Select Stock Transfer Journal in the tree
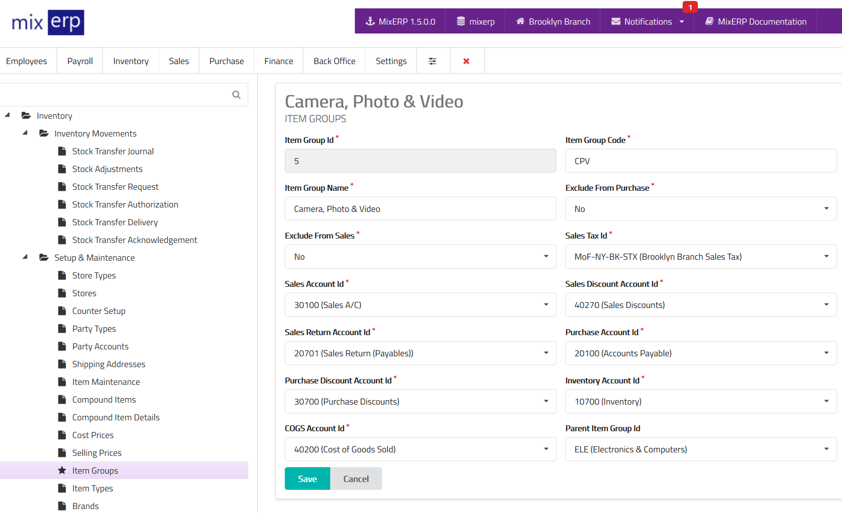 (113, 151)
